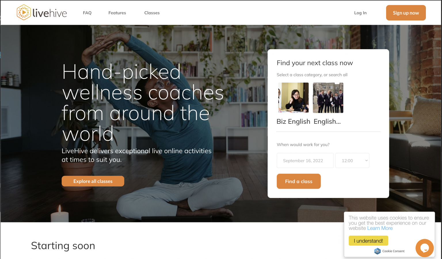Open the Learn More cookie link

[x=380, y=228]
